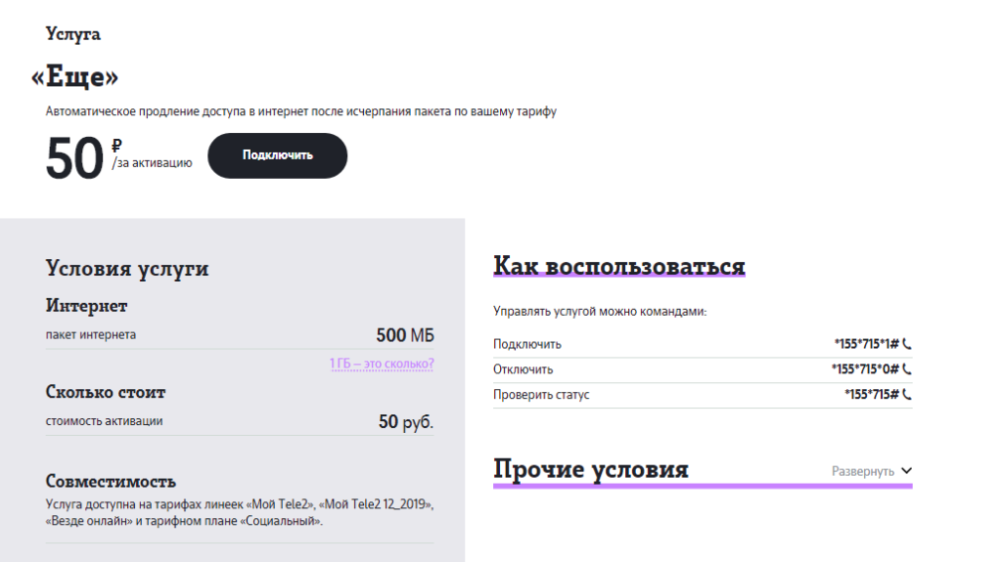
Task: Click the phone icon beside *155*715*0#
Action: [907, 369]
